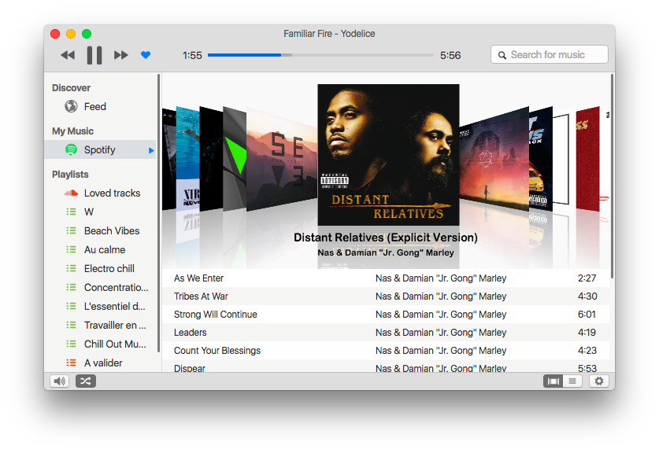Screen dimensions: 659x453
Task: Skip to the previous track
Action: [x=68, y=55]
